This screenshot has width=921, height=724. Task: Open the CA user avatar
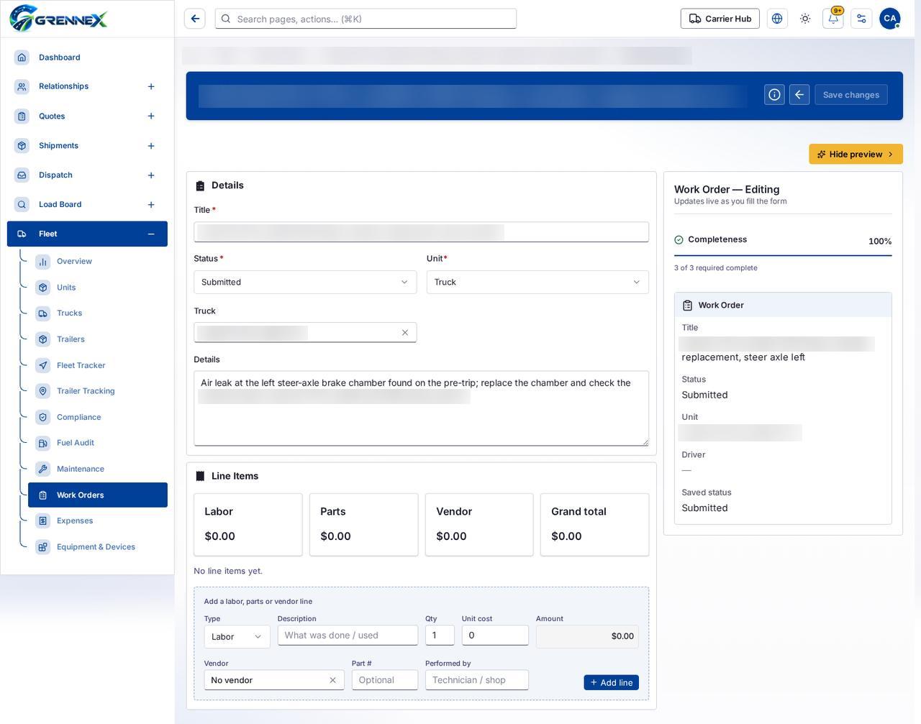pos(890,19)
